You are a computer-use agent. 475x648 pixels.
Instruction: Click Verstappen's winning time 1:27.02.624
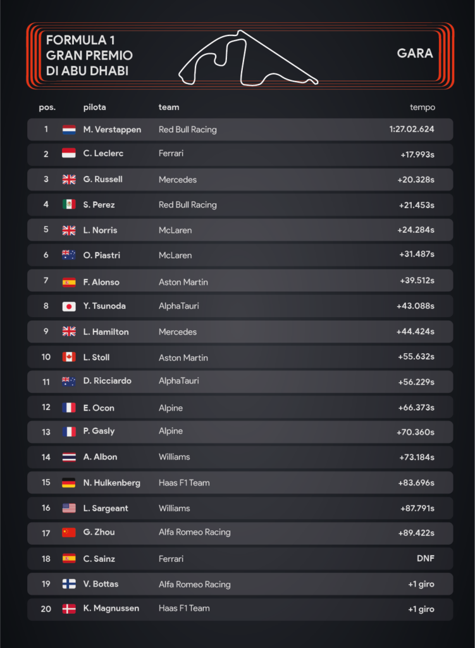coord(411,129)
